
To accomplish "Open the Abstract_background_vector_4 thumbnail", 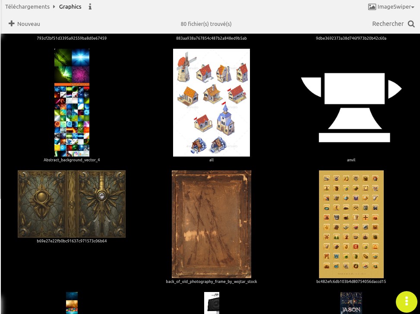I will coord(72,102).
